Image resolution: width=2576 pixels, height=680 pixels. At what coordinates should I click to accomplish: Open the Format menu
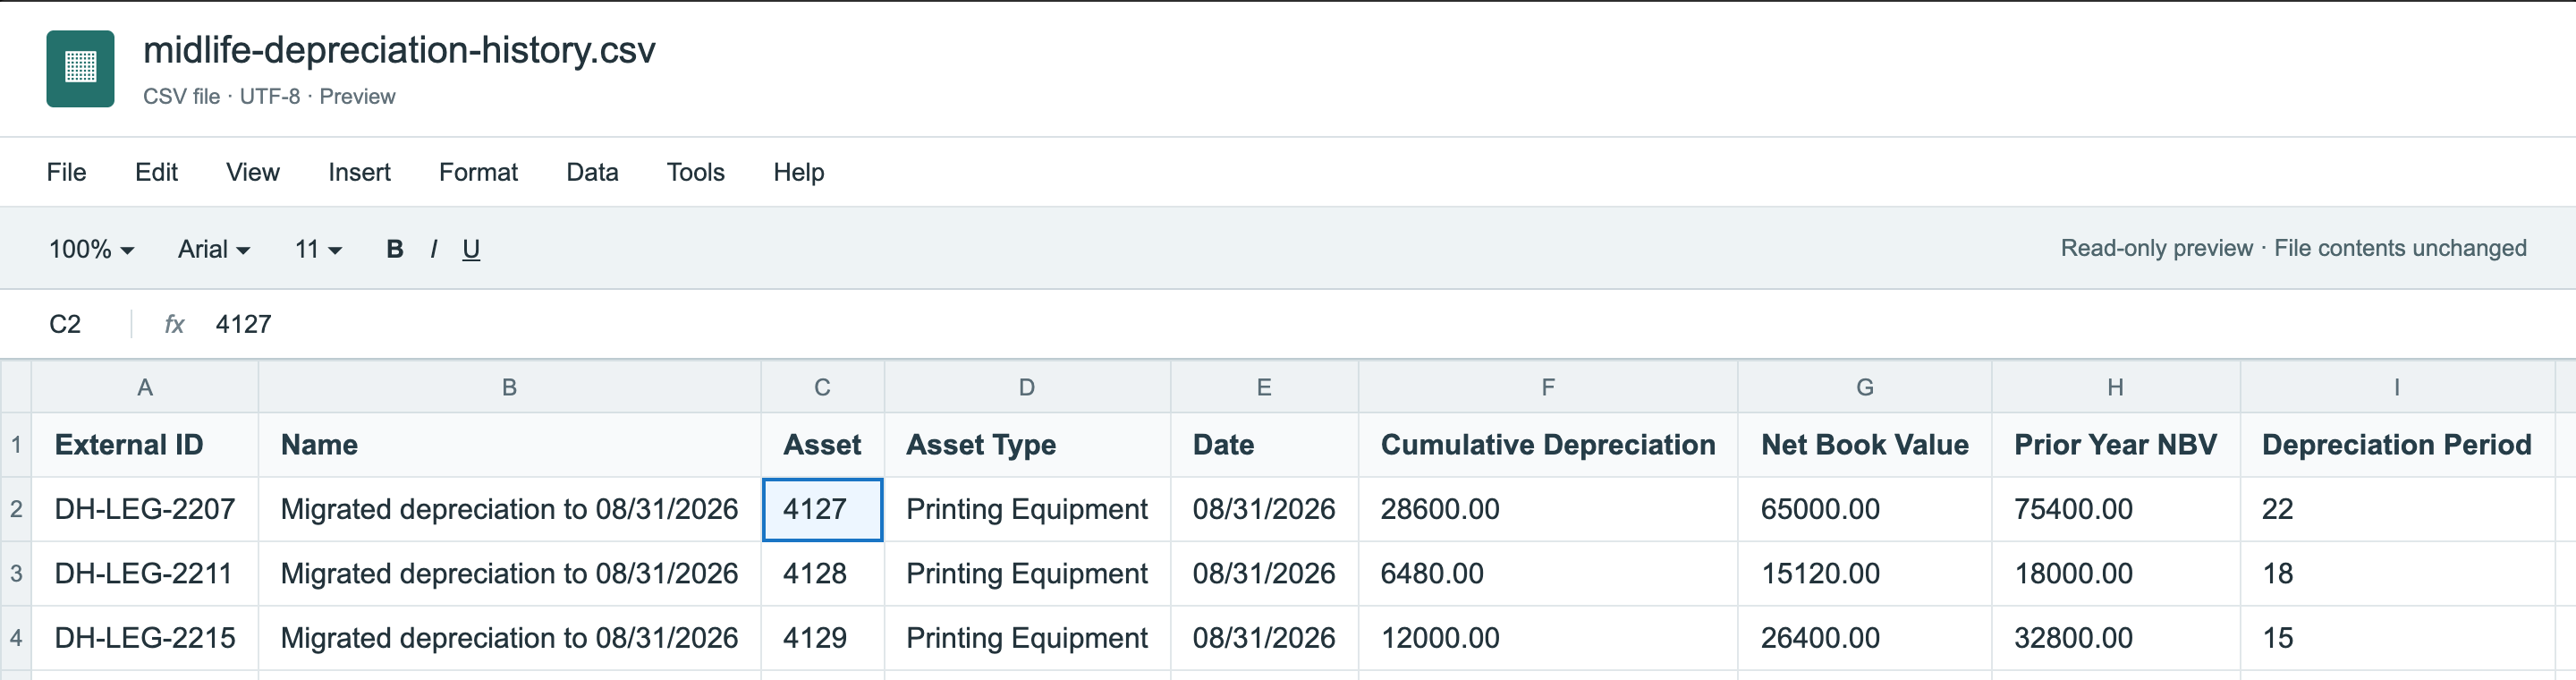[478, 172]
